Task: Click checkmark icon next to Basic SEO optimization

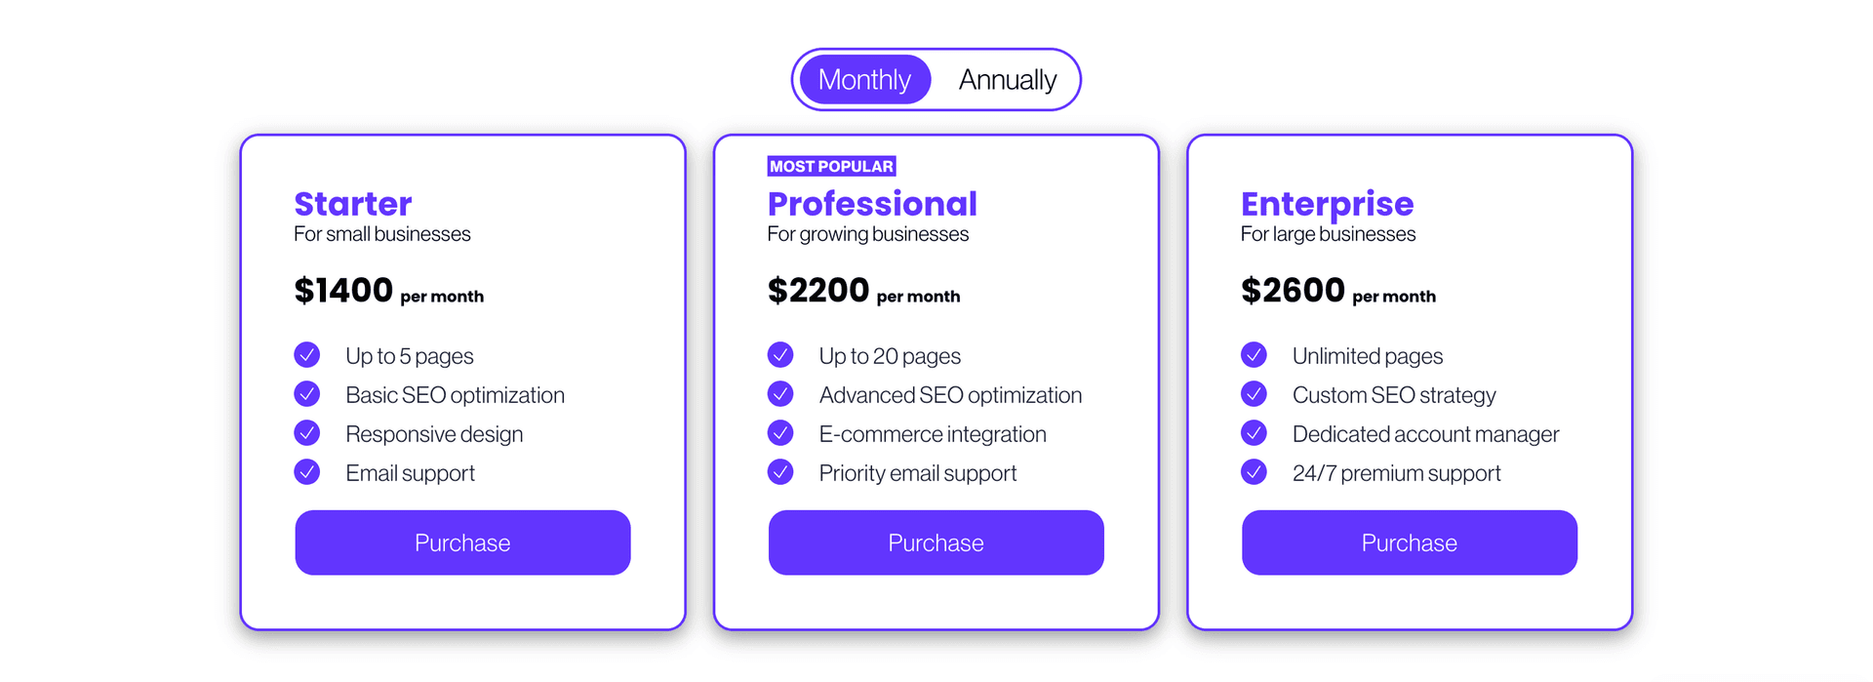Action: coord(307,393)
